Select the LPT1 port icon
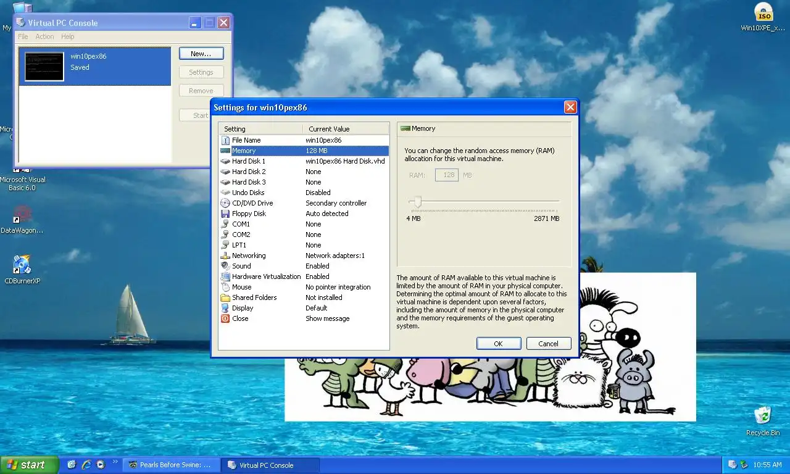Viewport: 790px width, 474px height. tap(225, 245)
